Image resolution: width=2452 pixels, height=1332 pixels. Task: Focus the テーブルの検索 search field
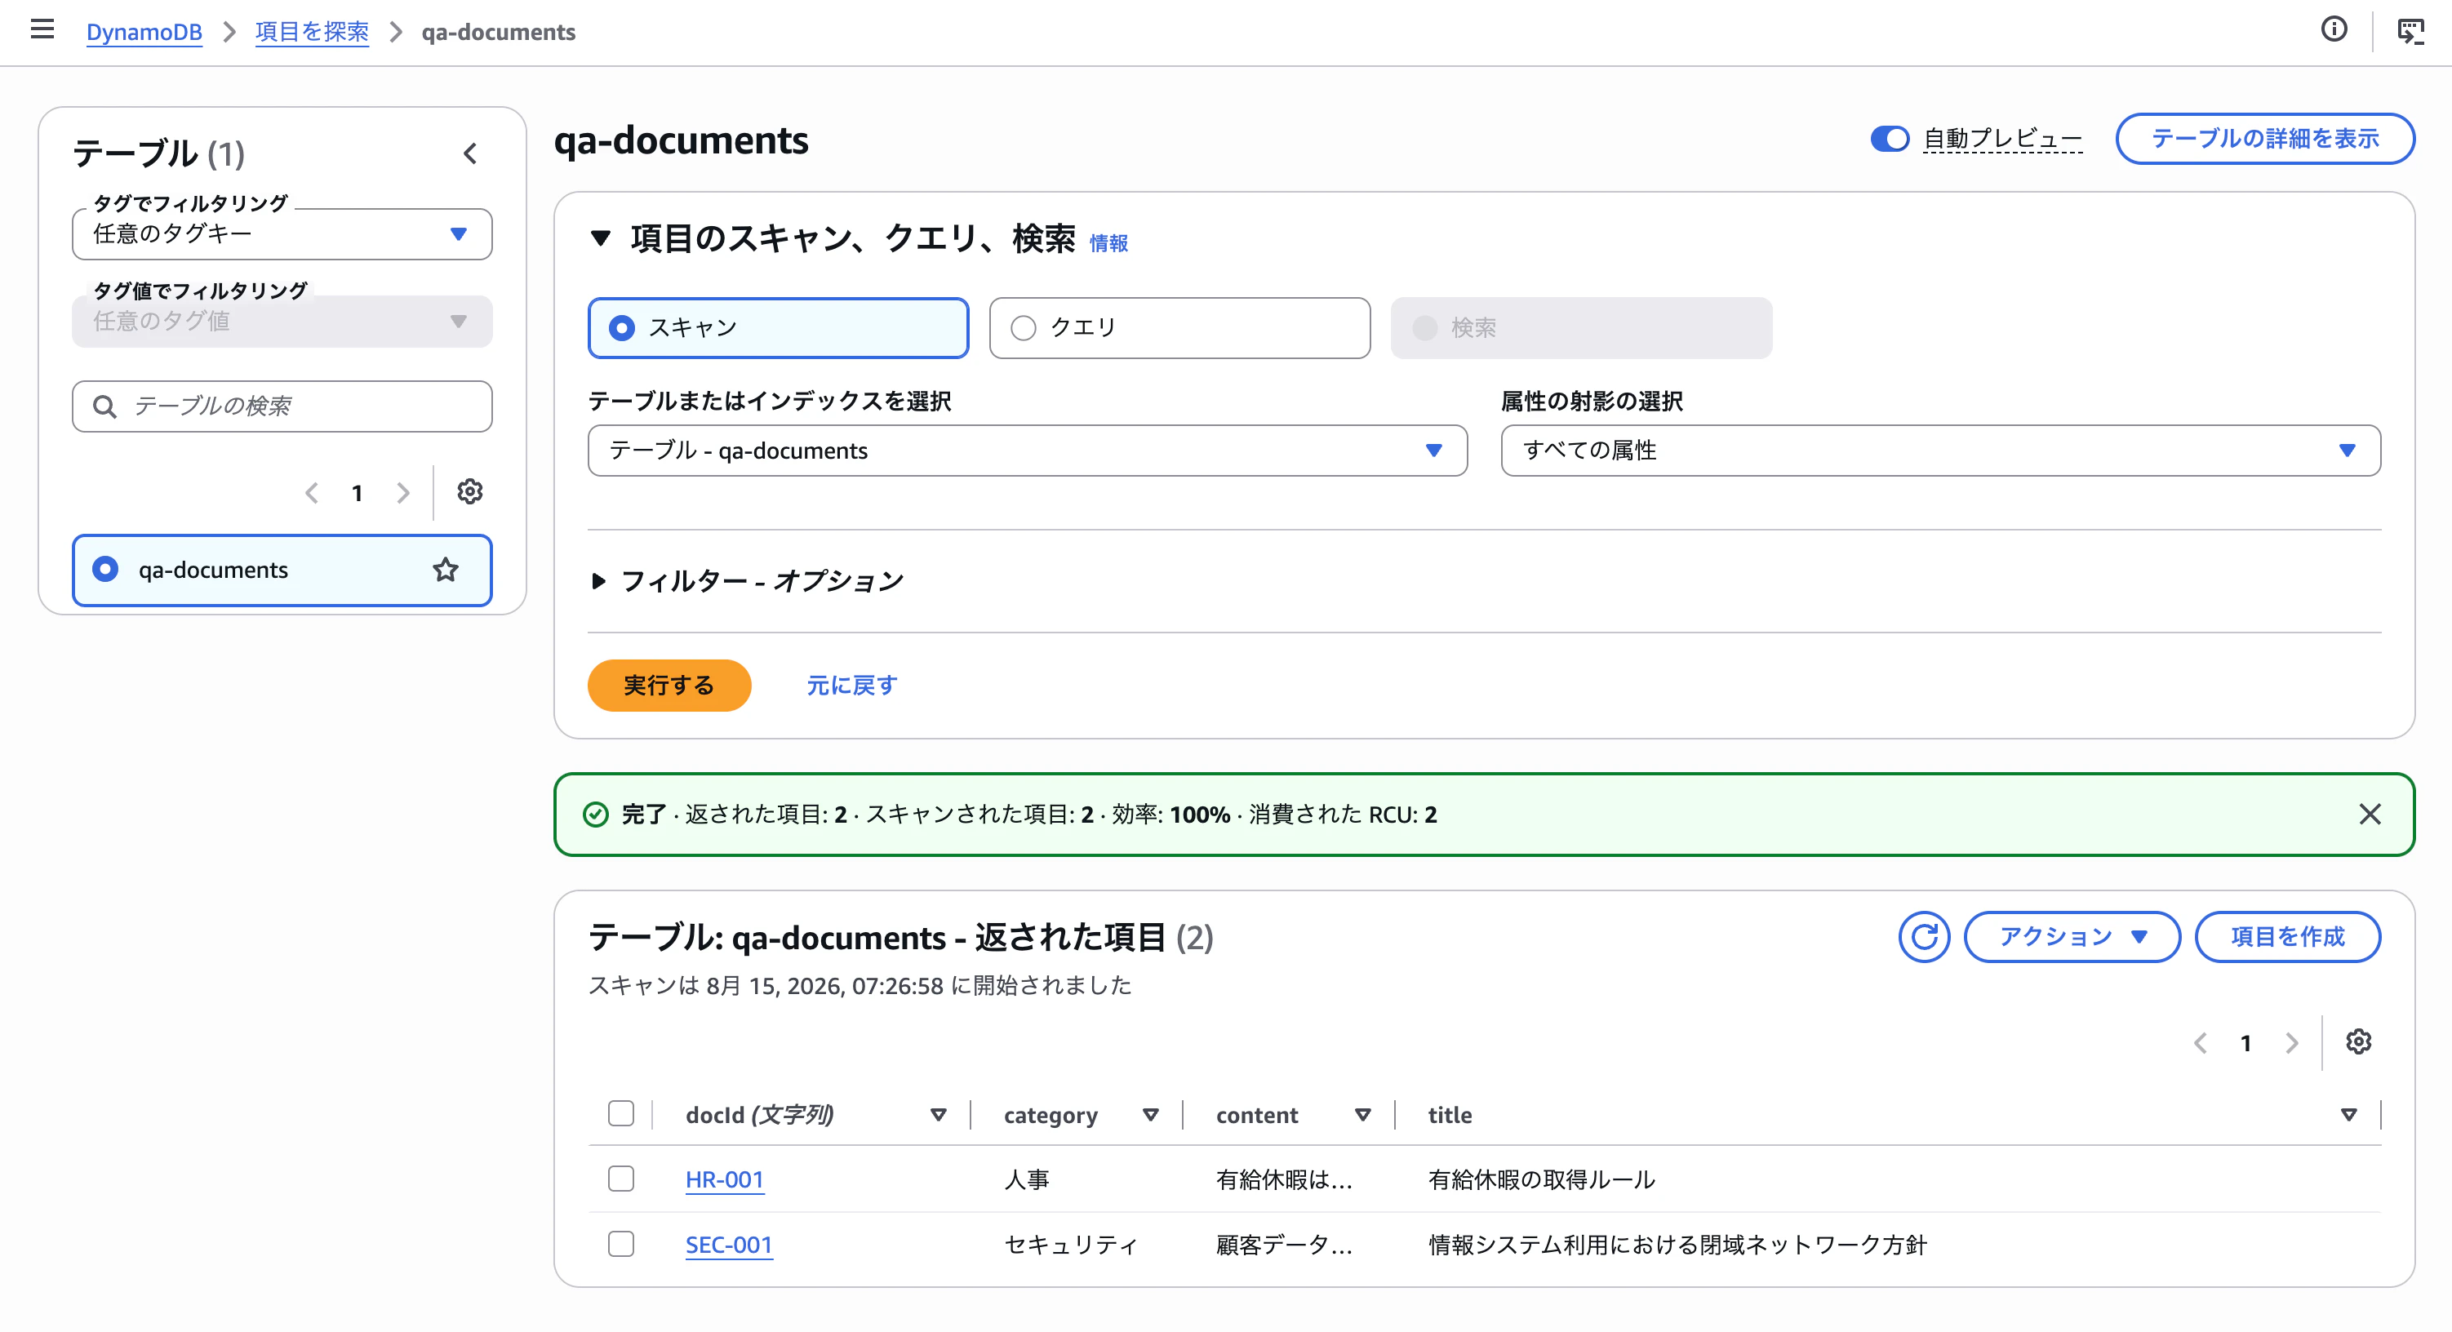click(x=282, y=406)
